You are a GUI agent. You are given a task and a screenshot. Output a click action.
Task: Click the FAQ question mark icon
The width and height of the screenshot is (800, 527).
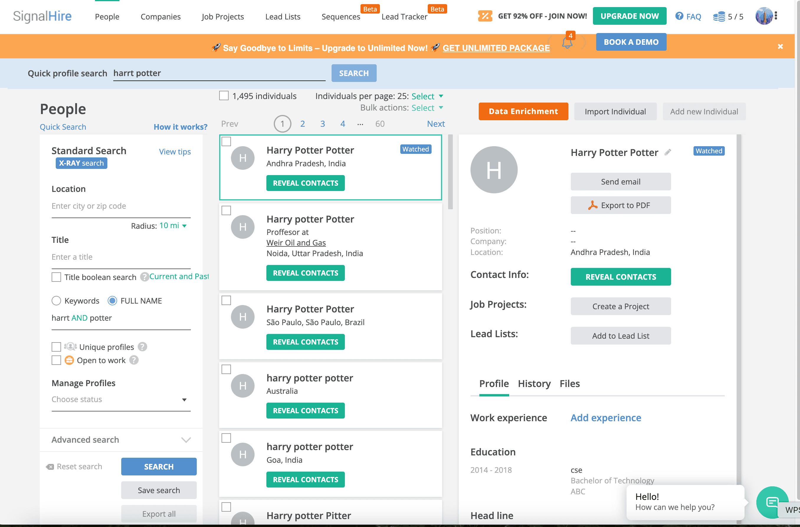[679, 16]
